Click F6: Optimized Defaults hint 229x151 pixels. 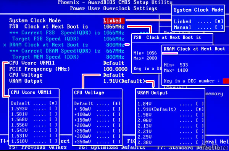[x=112, y=147]
